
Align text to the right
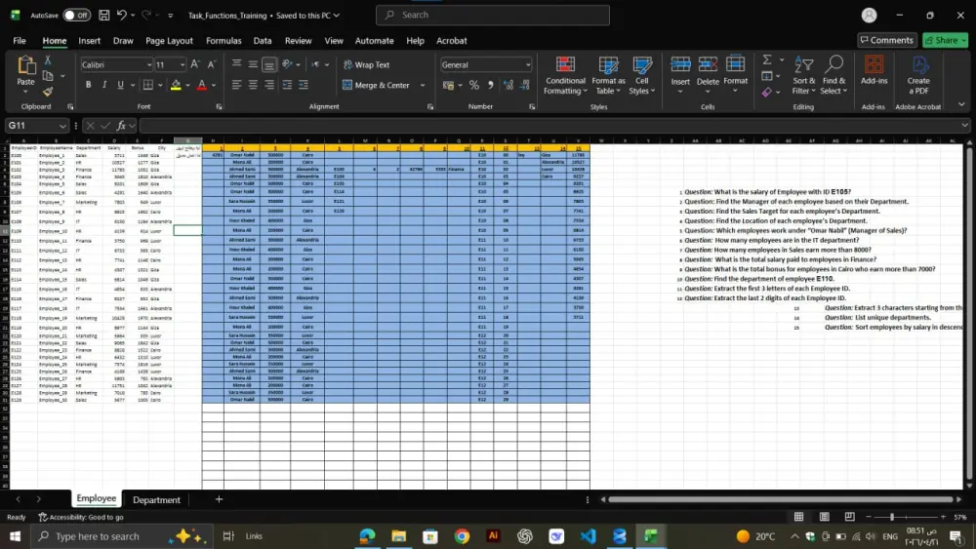pos(269,85)
